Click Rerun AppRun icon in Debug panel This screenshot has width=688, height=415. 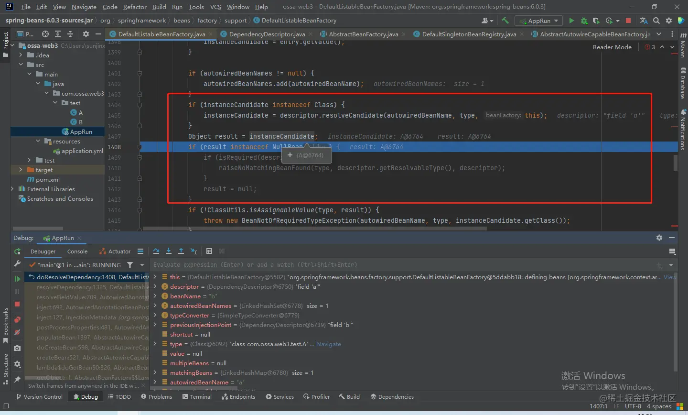coord(17,251)
